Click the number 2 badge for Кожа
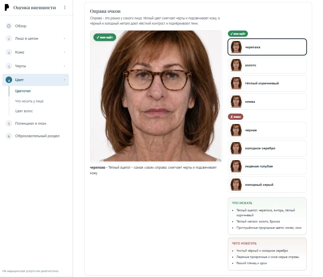Viewport: 323px width, 277px height. [9, 53]
